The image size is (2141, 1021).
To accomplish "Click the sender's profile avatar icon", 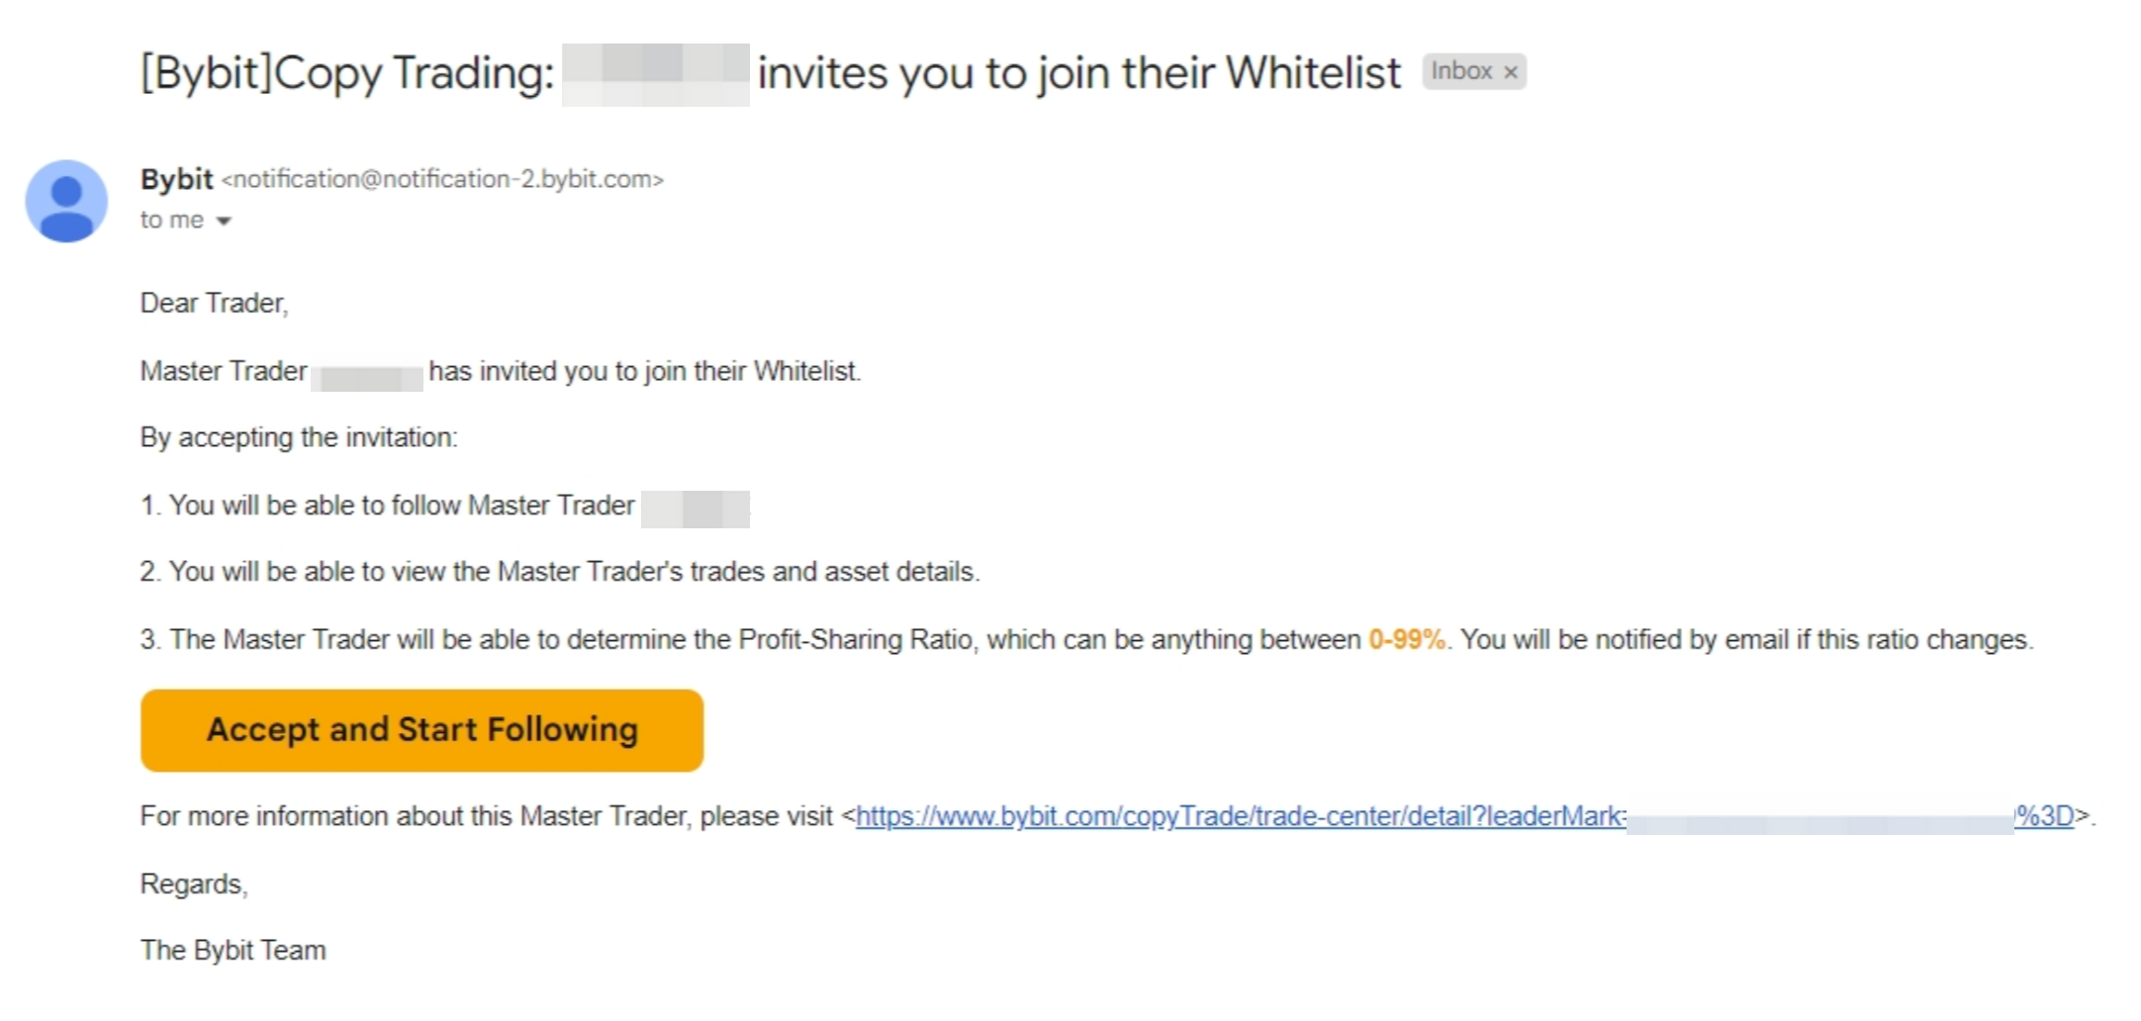I will (x=66, y=201).
